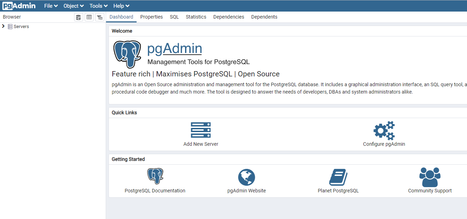Click the pgAdmin logo in the header

19,6
